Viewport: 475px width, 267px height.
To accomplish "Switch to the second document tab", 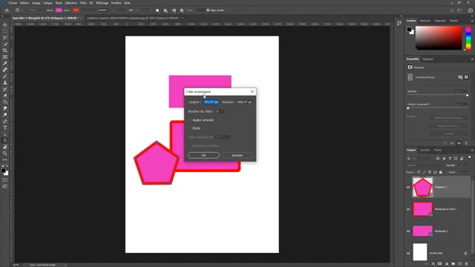I will click(134, 18).
